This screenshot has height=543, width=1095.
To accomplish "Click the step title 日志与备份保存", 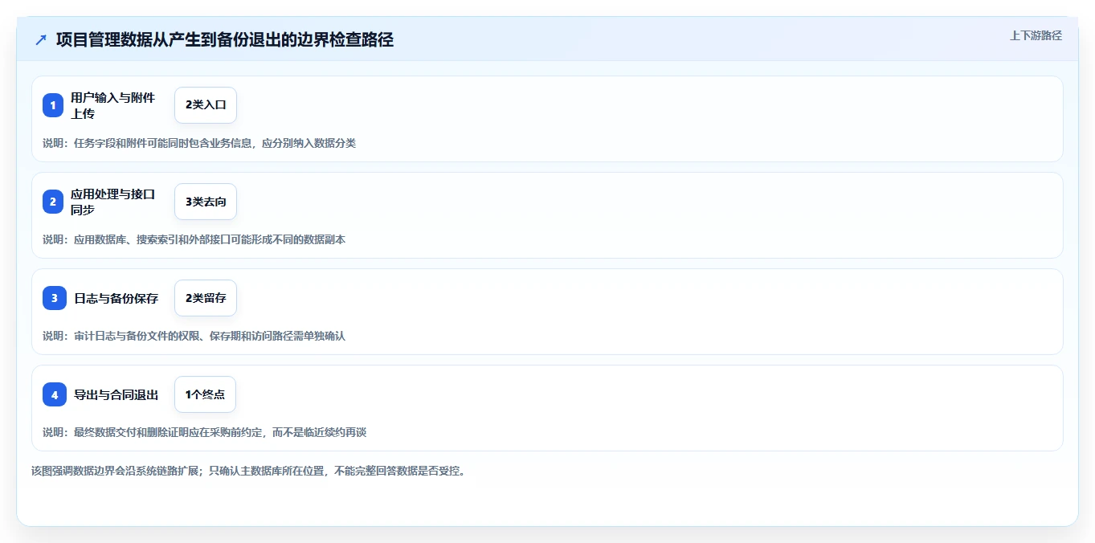I will pos(116,298).
